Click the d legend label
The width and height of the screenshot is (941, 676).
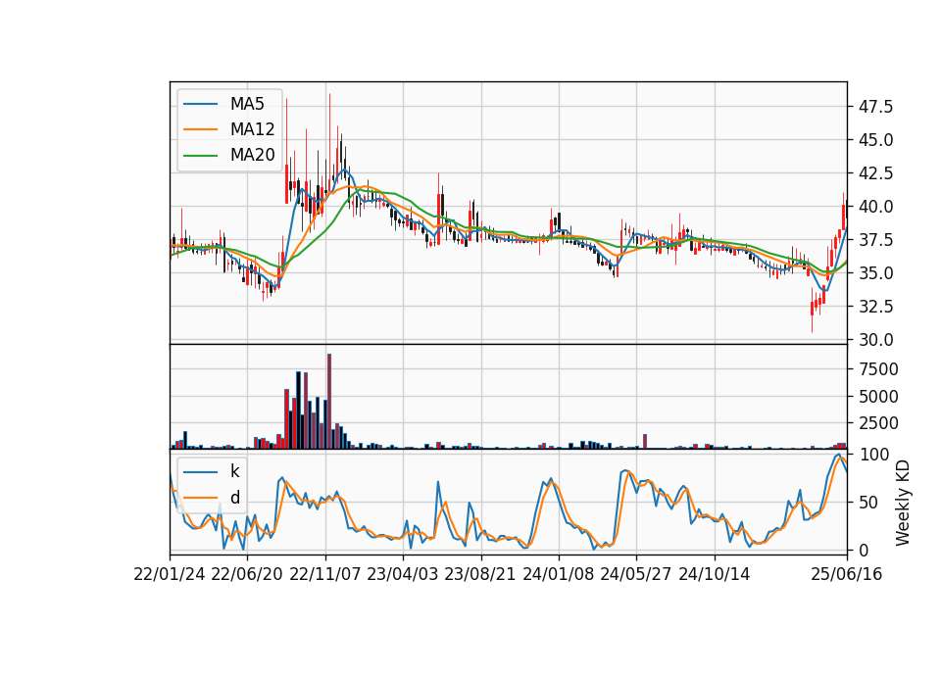tap(235, 498)
